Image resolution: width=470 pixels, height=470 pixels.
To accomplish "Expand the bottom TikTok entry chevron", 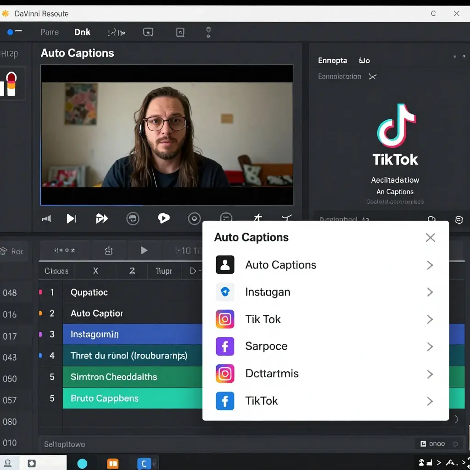I will [430, 401].
